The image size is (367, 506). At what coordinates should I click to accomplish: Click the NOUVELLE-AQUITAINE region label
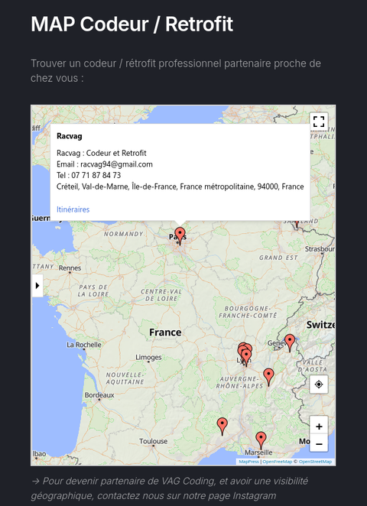[x=125, y=378]
